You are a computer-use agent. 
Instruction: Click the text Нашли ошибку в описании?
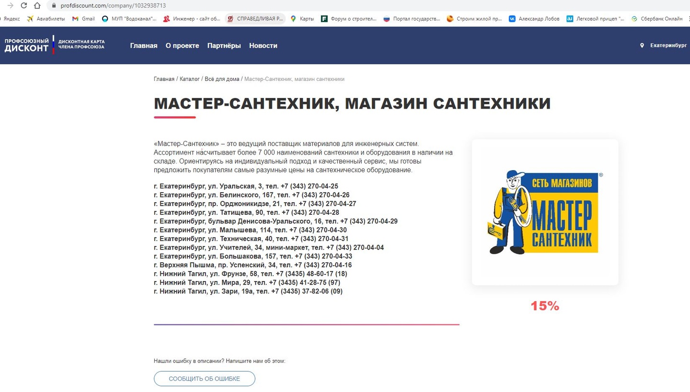pos(189,361)
